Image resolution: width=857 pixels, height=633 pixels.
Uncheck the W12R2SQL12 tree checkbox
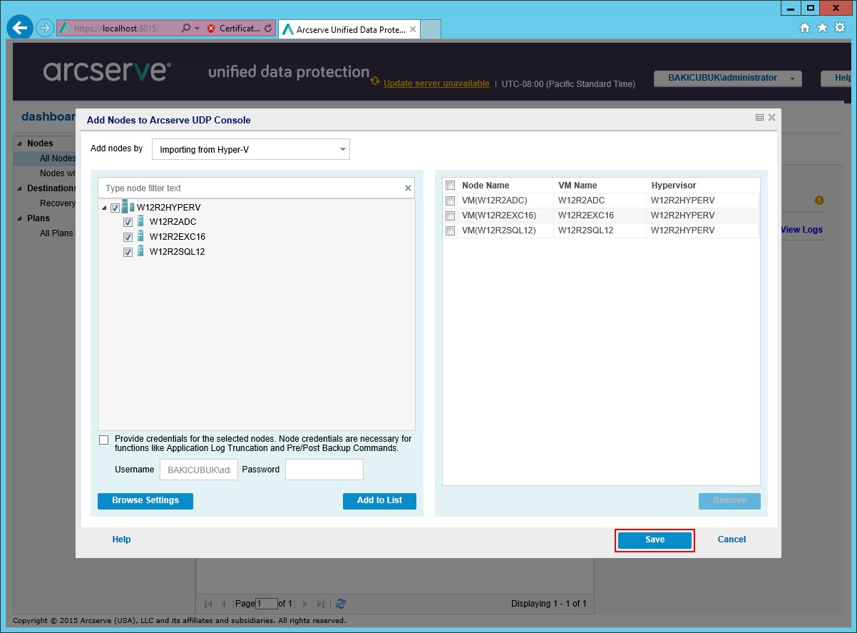coord(128,252)
